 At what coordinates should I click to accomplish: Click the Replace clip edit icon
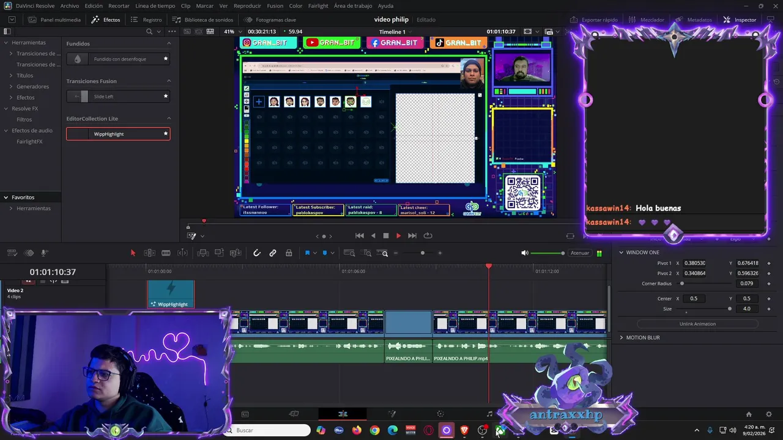pyautogui.click(x=236, y=253)
